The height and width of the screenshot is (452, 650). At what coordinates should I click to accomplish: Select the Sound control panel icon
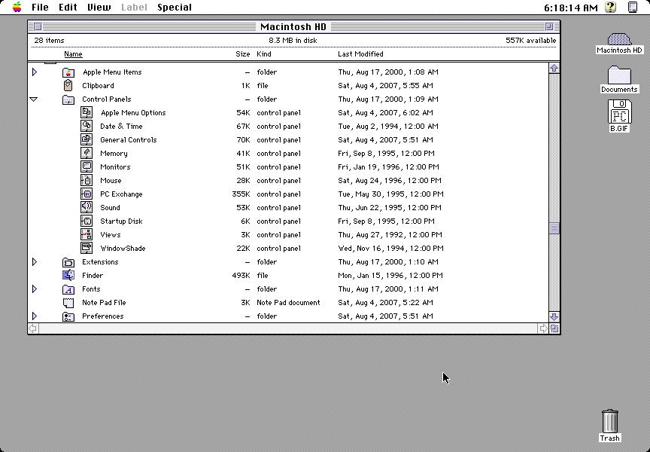click(x=87, y=207)
